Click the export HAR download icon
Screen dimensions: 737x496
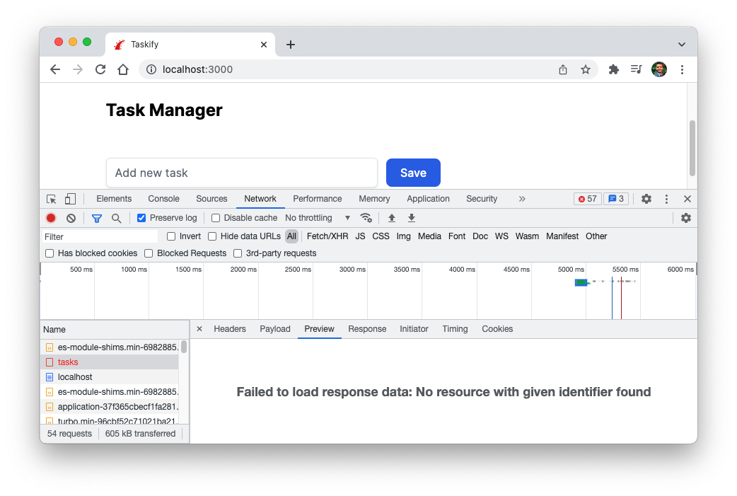[411, 218]
